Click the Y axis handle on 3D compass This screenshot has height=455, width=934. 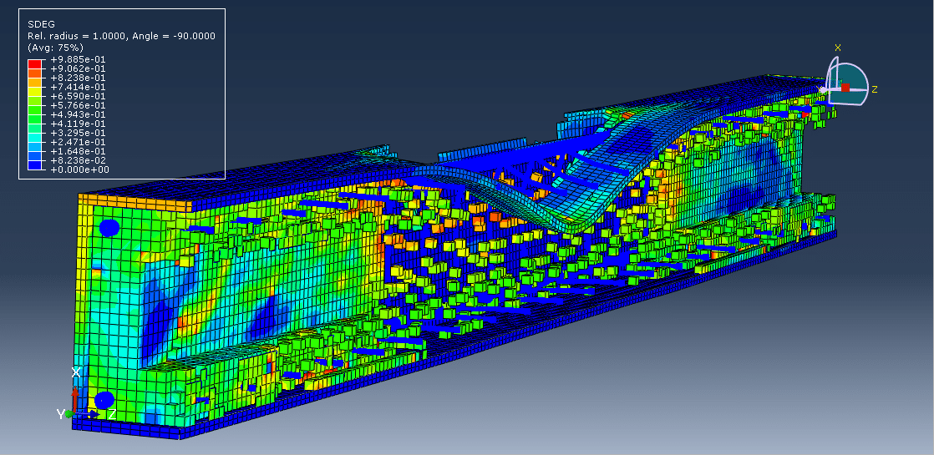[x=822, y=89]
